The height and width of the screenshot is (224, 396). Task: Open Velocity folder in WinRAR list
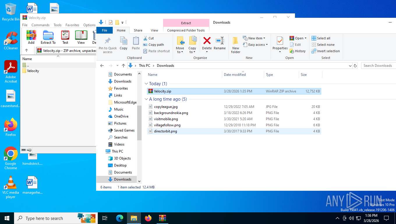[33, 71]
